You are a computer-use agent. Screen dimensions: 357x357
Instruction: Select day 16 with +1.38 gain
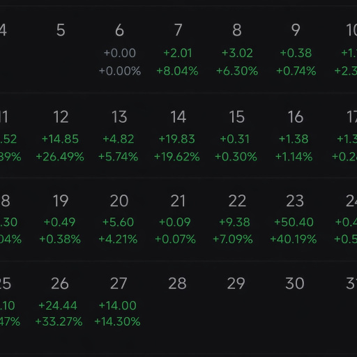(296, 136)
